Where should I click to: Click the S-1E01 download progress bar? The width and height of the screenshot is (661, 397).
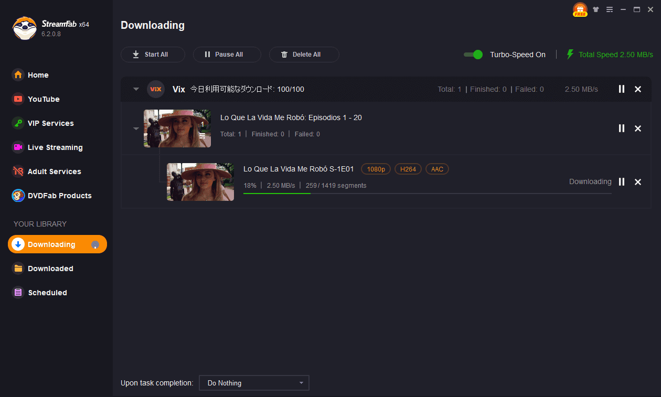click(428, 194)
